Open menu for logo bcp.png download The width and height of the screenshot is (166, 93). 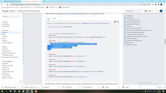[x=99, y=87]
